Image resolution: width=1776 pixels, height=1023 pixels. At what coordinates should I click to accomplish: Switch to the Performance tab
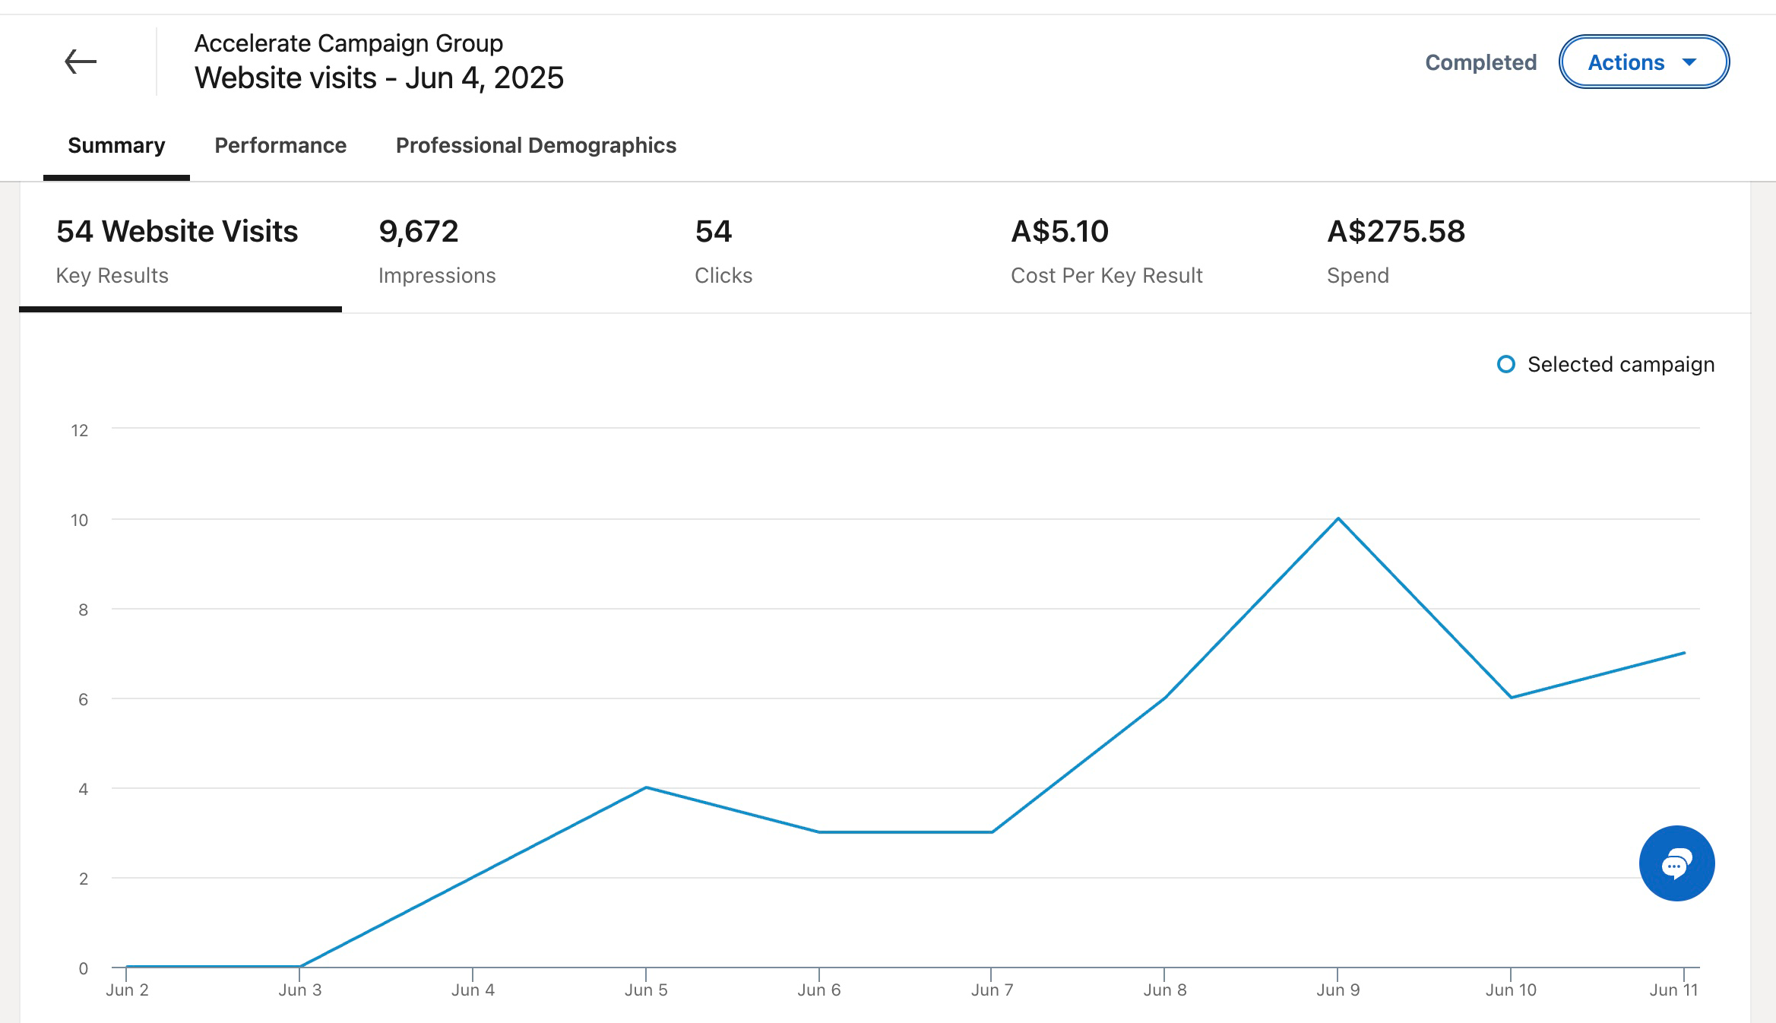coord(280,144)
